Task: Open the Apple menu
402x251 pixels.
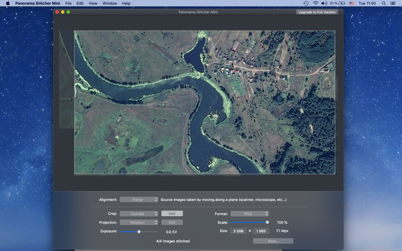Action: pyautogui.click(x=8, y=3)
